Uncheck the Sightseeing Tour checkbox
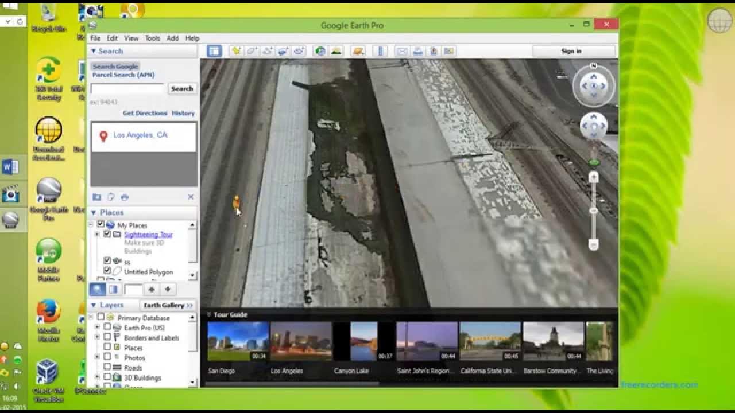 107,234
